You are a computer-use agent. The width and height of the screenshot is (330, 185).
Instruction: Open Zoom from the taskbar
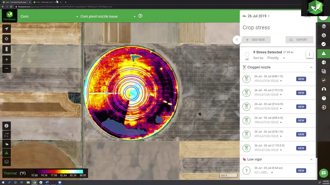coord(60,182)
